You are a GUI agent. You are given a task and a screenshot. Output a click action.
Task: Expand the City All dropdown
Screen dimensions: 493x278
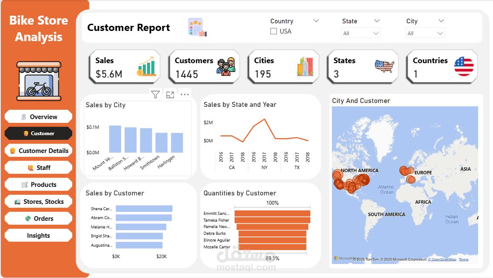click(x=425, y=33)
